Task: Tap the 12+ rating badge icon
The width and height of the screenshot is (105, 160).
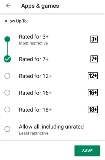Action: pyautogui.click(x=93, y=76)
